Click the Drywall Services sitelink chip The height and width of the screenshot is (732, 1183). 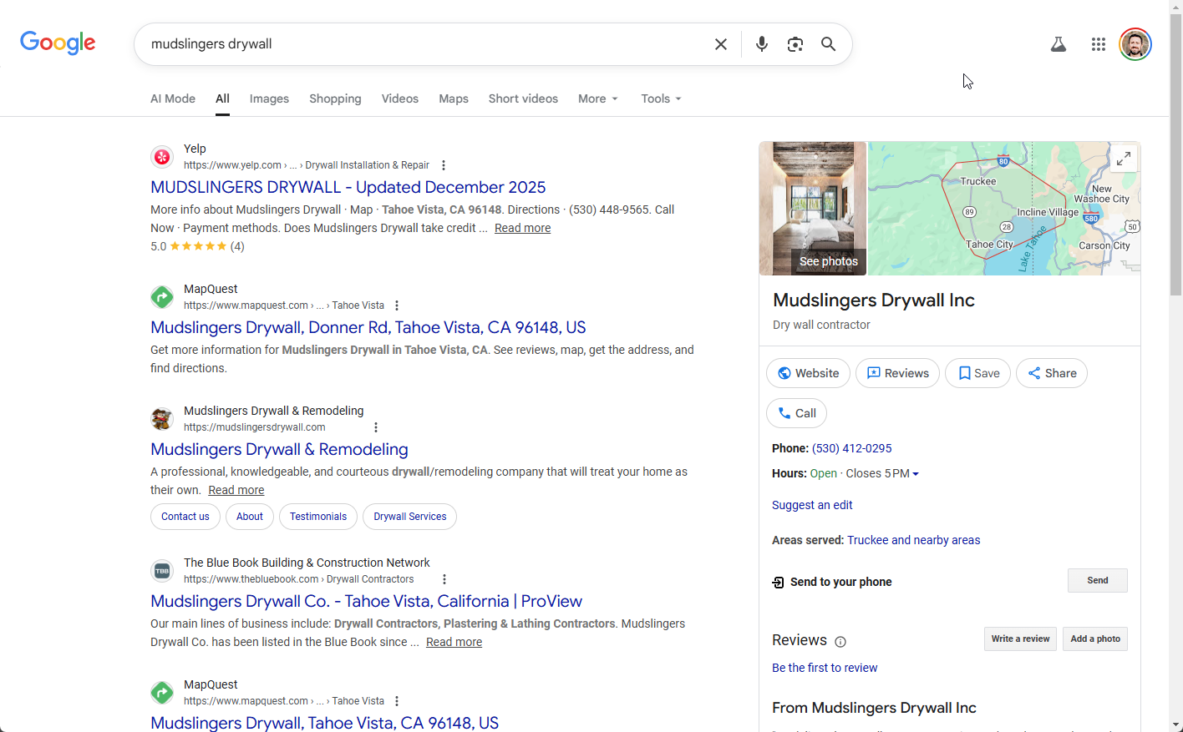[410, 517]
